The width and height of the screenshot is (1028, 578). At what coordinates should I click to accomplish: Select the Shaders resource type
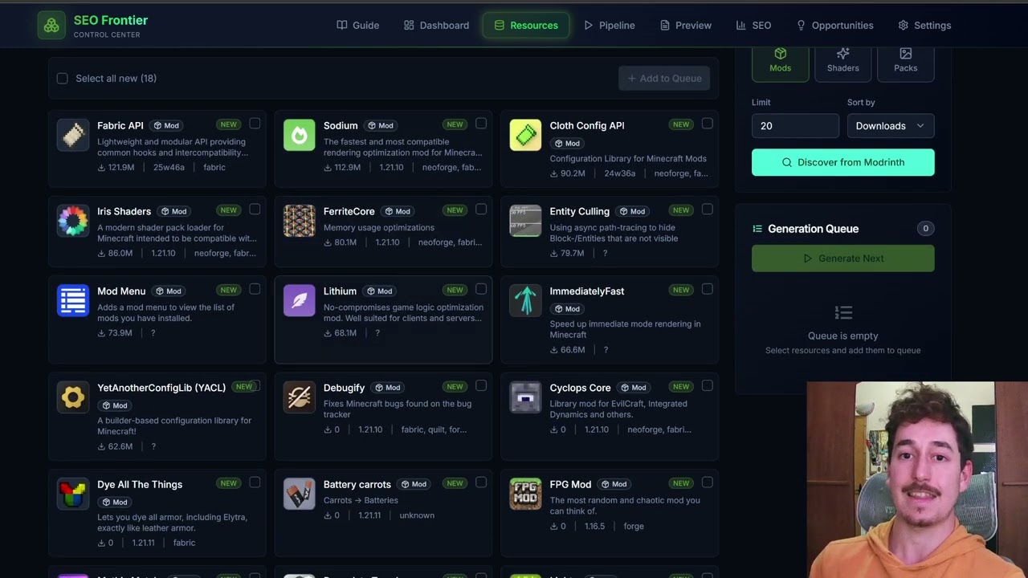[842, 61]
